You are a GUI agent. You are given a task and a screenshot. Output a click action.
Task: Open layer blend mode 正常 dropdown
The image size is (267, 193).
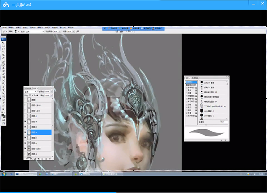tap(31, 92)
